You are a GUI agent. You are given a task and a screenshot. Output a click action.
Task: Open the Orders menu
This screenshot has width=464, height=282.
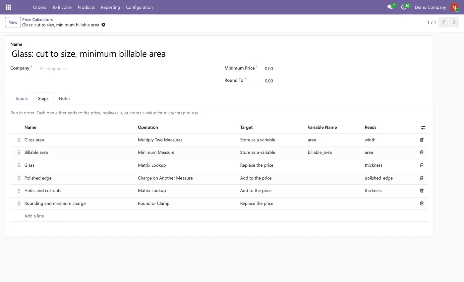coord(39,7)
